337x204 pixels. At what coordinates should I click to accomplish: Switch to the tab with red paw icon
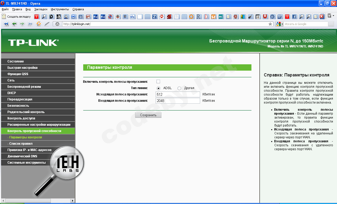pyautogui.click(x=162, y=17)
